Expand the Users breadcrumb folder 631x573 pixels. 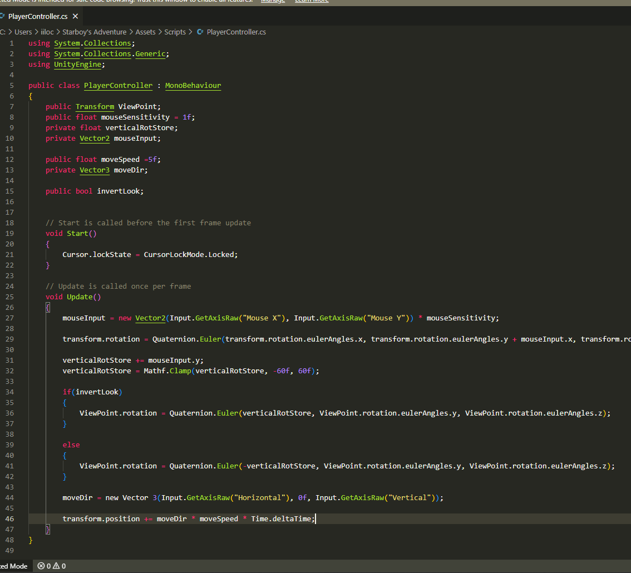coord(23,32)
